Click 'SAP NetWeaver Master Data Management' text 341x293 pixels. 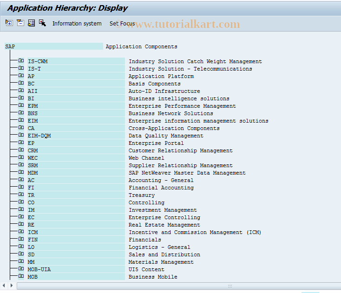pyautogui.click(x=187, y=173)
